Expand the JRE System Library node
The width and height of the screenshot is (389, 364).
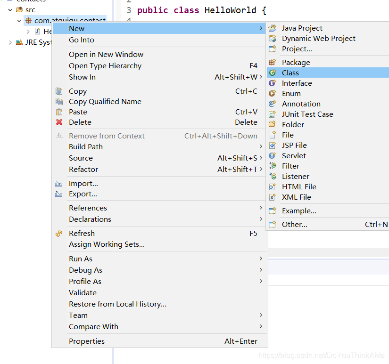click(10, 42)
